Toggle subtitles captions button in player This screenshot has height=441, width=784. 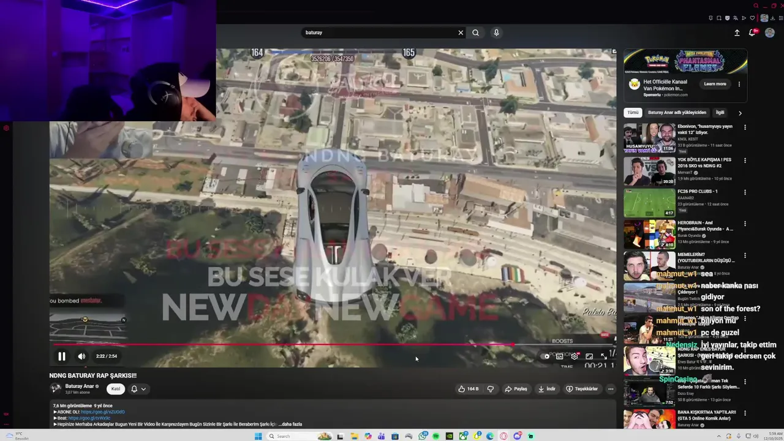pos(559,356)
